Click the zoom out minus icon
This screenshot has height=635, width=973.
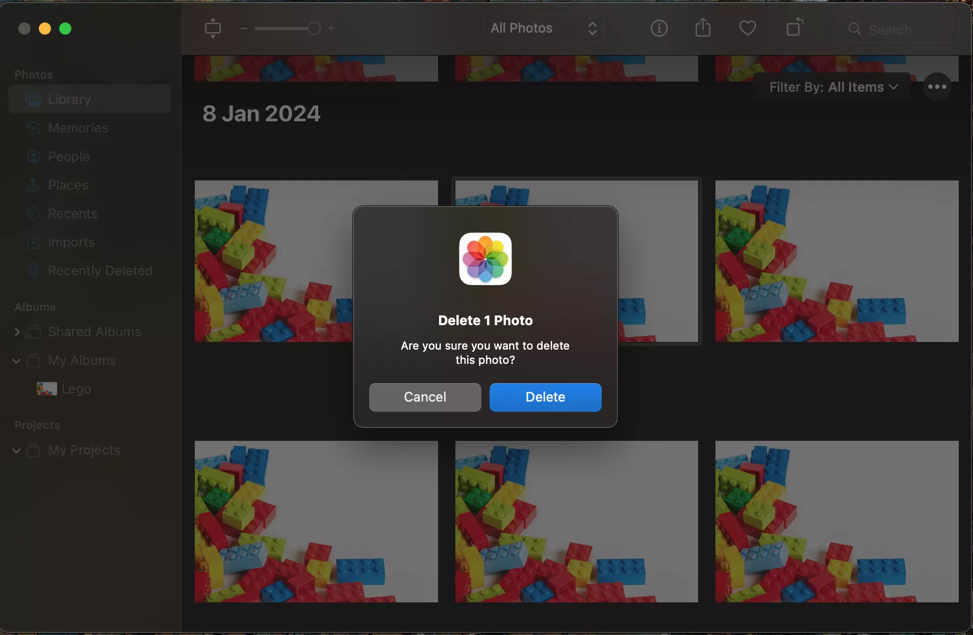click(x=244, y=29)
